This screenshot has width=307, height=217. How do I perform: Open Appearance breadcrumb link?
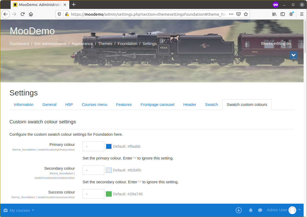click(x=82, y=44)
